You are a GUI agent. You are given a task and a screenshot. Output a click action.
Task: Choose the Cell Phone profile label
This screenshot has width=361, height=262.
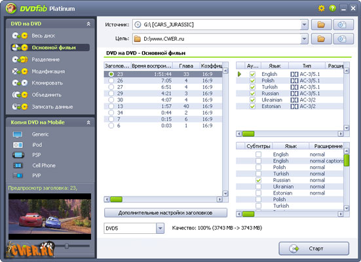[44, 165]
